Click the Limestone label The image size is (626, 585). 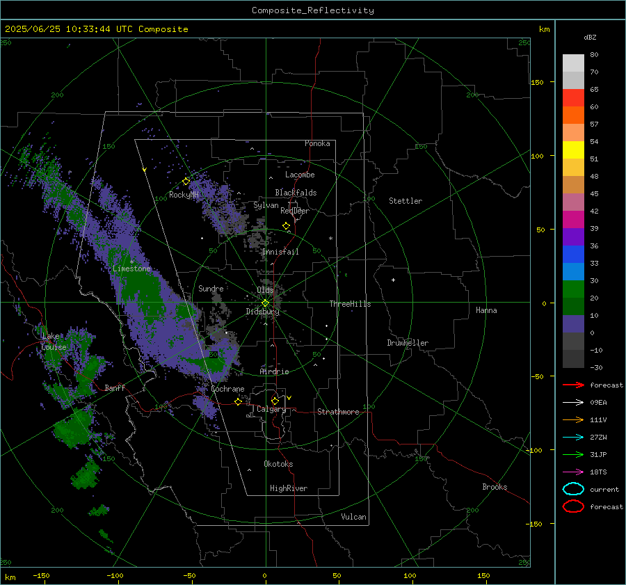coord(131,269)
